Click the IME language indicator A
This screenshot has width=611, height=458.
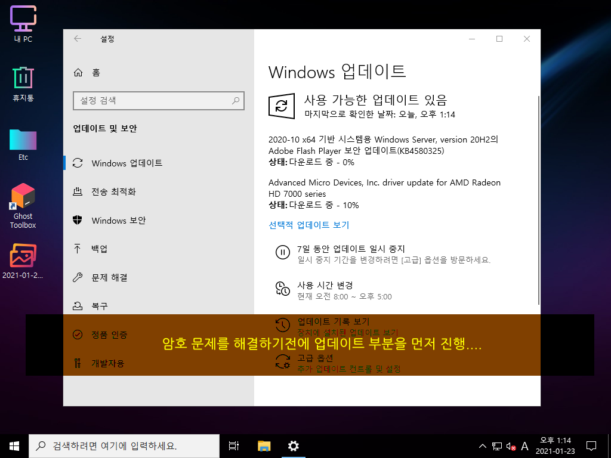524,446
